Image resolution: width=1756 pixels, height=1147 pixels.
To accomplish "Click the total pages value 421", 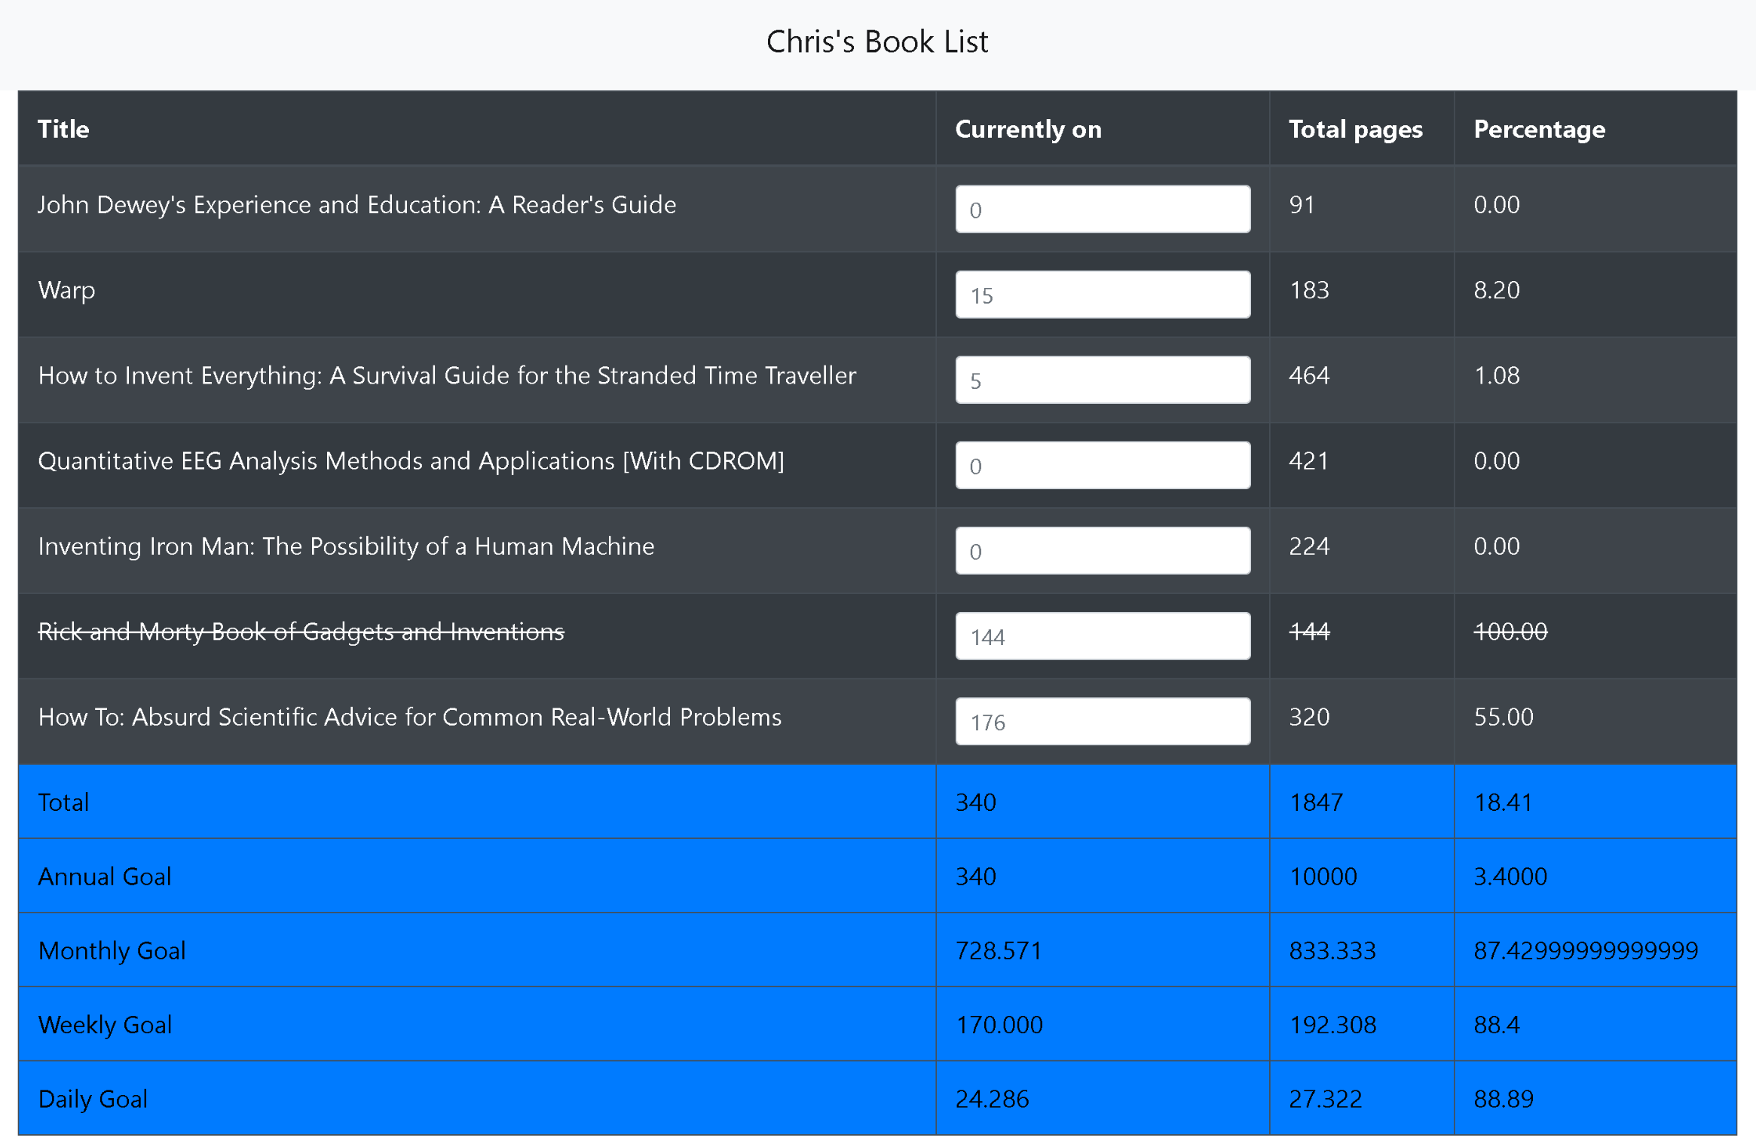I will pyautogui.click(x=1308, y=460).
